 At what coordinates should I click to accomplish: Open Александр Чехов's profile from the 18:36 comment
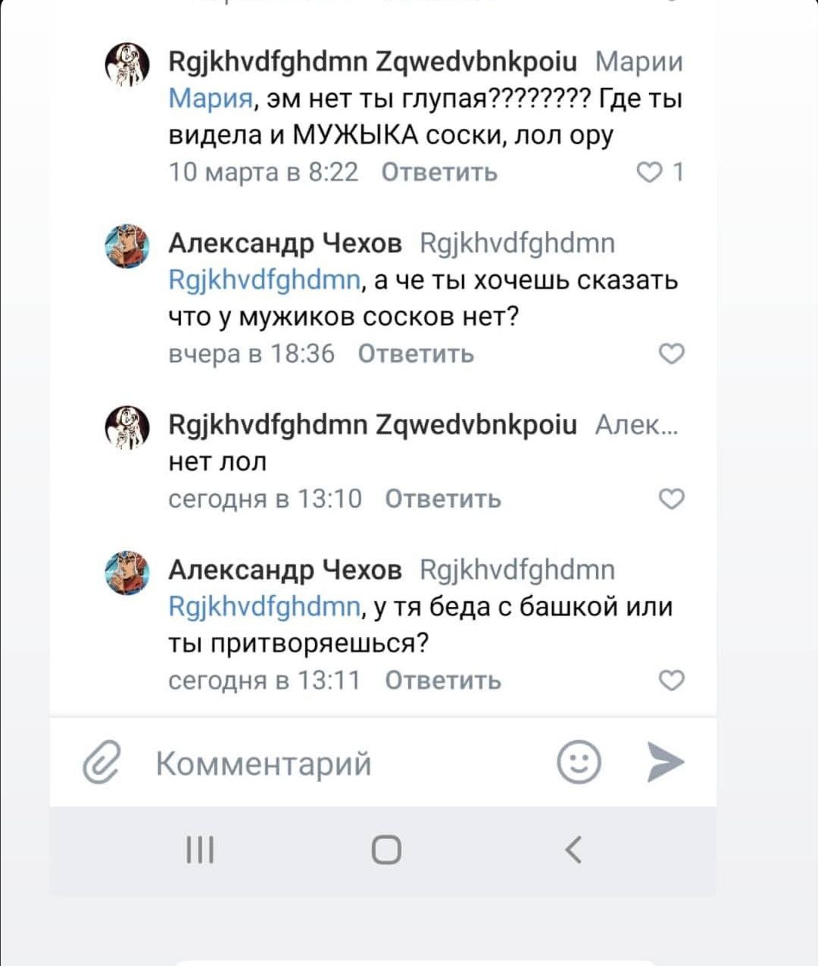(285, 243)
